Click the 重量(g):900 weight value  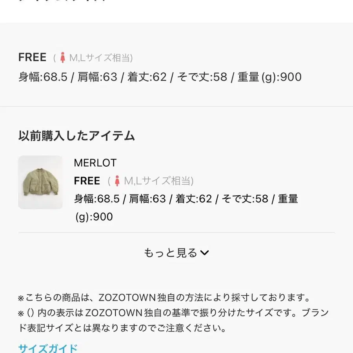270,78
